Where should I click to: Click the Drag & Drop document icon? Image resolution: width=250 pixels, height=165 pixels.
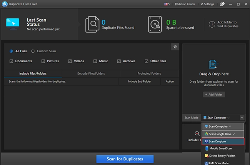click(x=213, y=64)
